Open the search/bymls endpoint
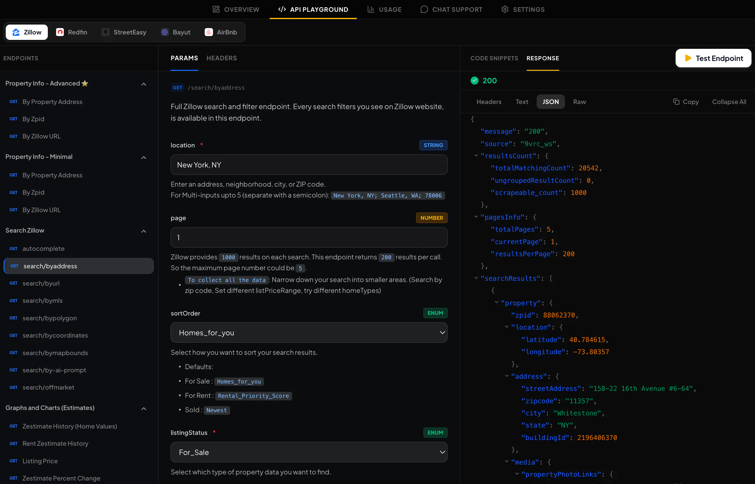This screenshot has width=755, height=484. coord(79,301)
